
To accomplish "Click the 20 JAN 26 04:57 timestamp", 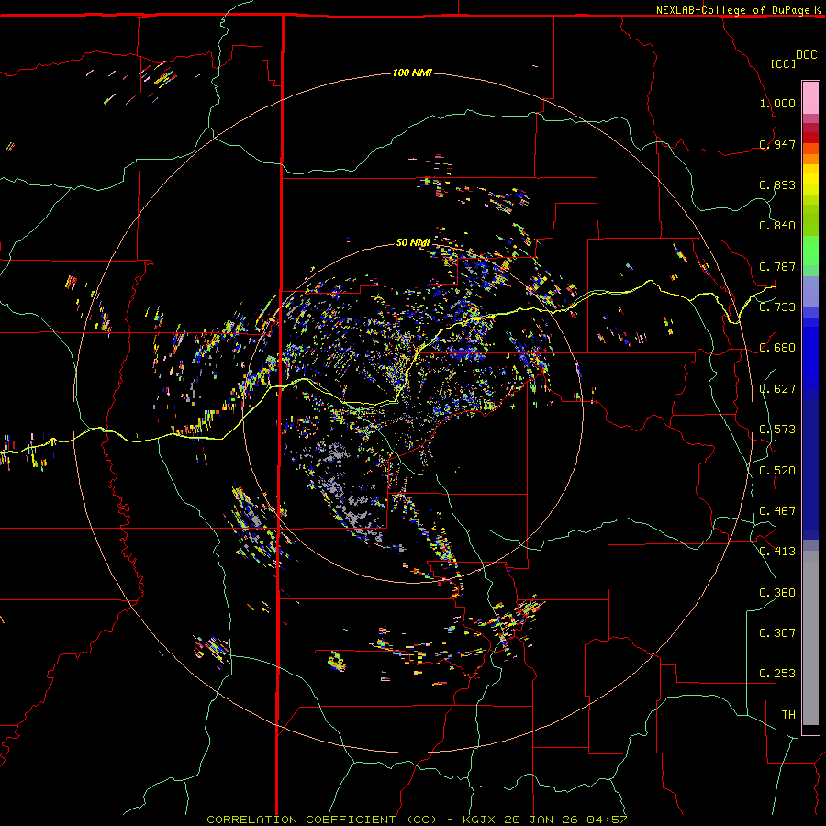I will pos(565,820).
